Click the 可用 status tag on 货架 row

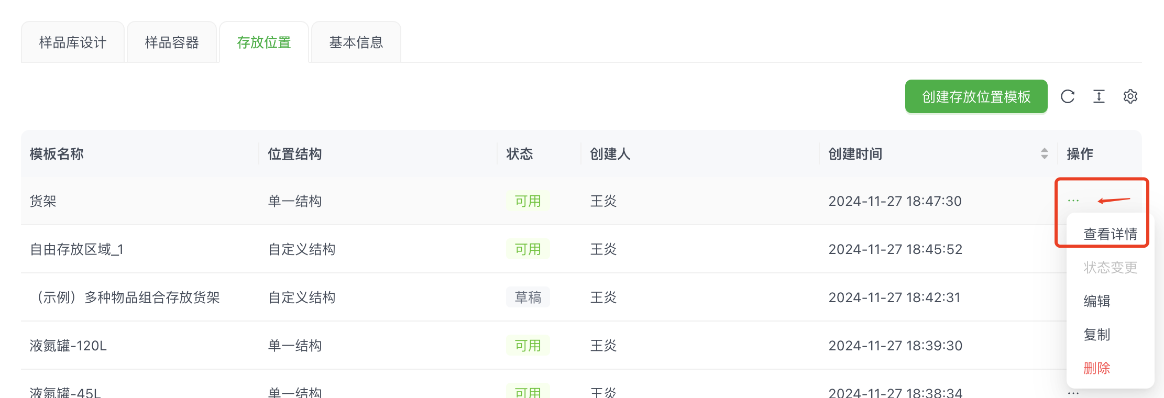[528, 201]
